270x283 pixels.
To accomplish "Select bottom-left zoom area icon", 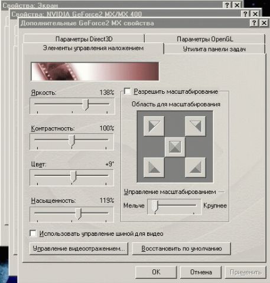I will pos(154,167).
